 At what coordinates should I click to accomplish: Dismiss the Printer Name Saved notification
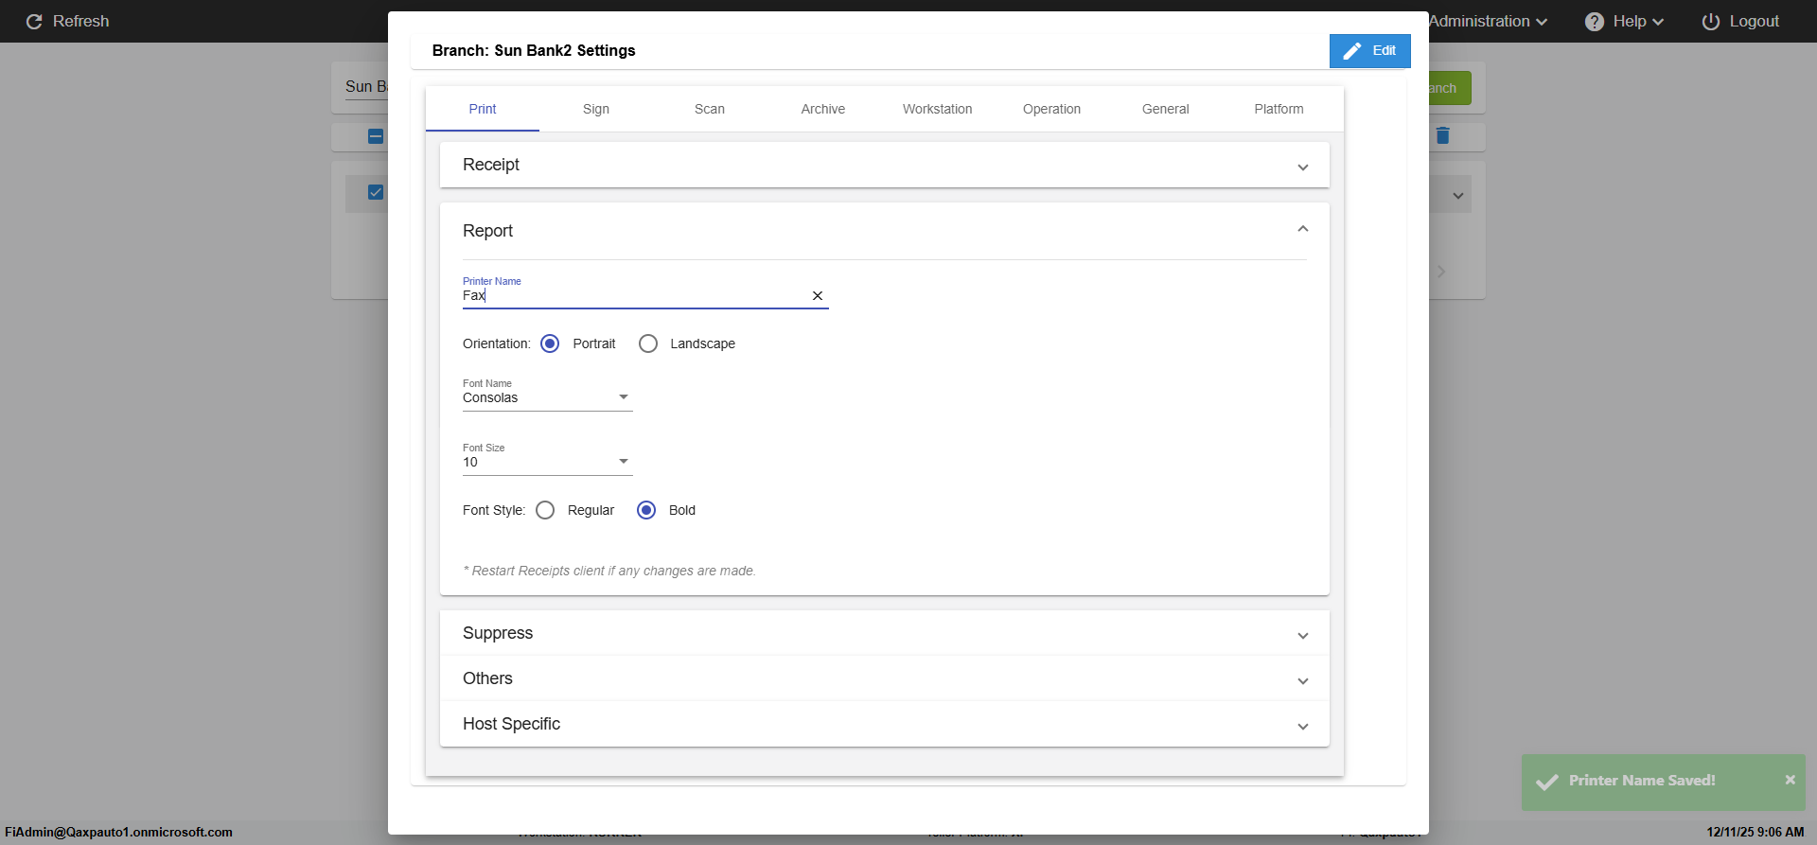(1790, 780)
